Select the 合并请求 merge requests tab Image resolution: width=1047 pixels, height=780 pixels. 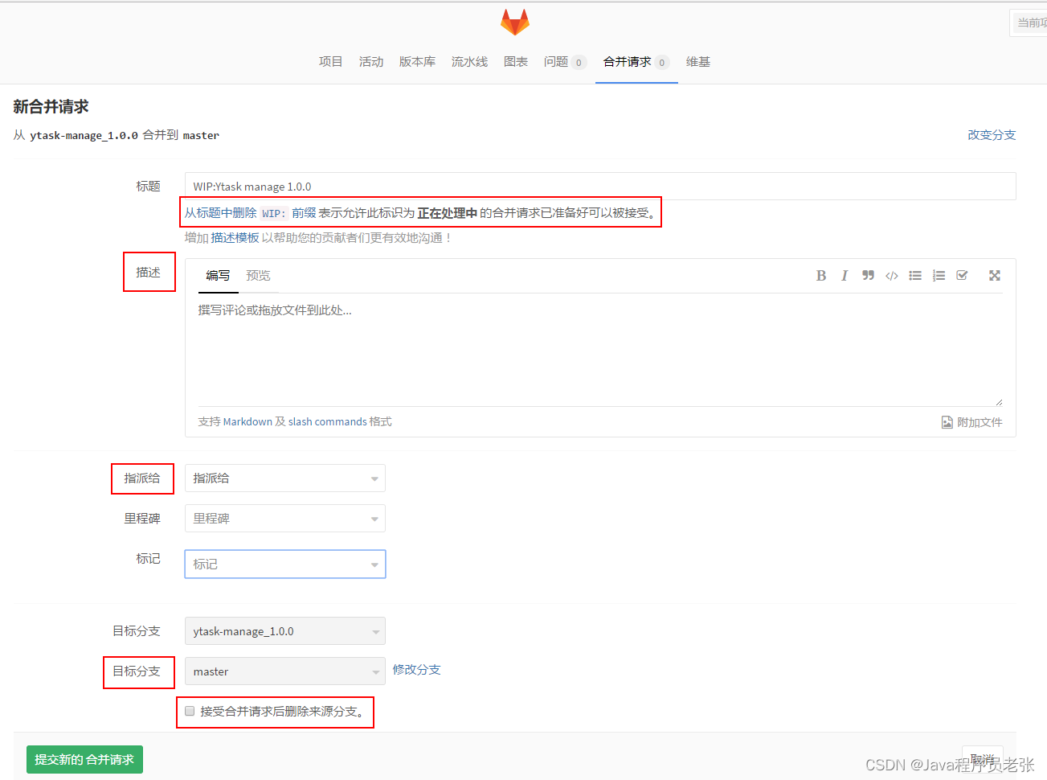(636, 62)
